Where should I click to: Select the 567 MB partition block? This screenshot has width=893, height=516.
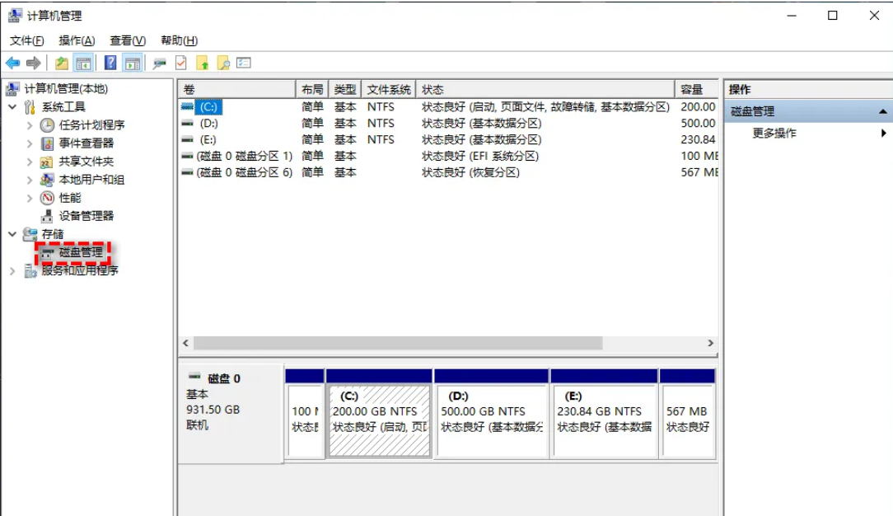coord(687,414)
